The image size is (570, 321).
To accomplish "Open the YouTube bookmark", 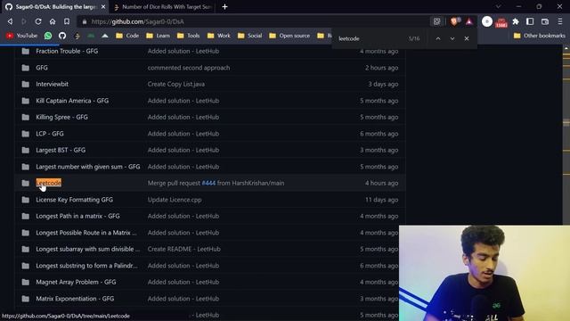I will pos(21,36).
